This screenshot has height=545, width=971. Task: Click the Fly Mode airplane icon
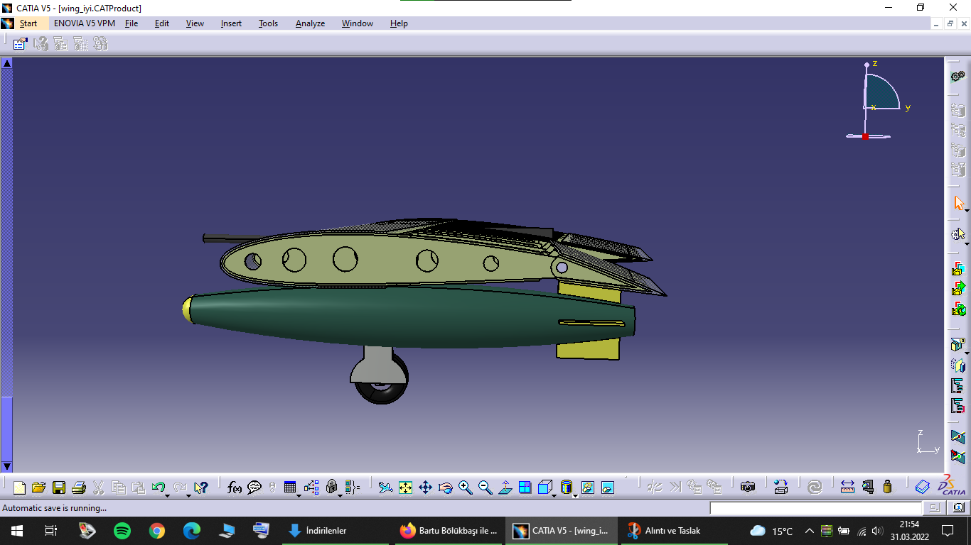pos(385,488)
